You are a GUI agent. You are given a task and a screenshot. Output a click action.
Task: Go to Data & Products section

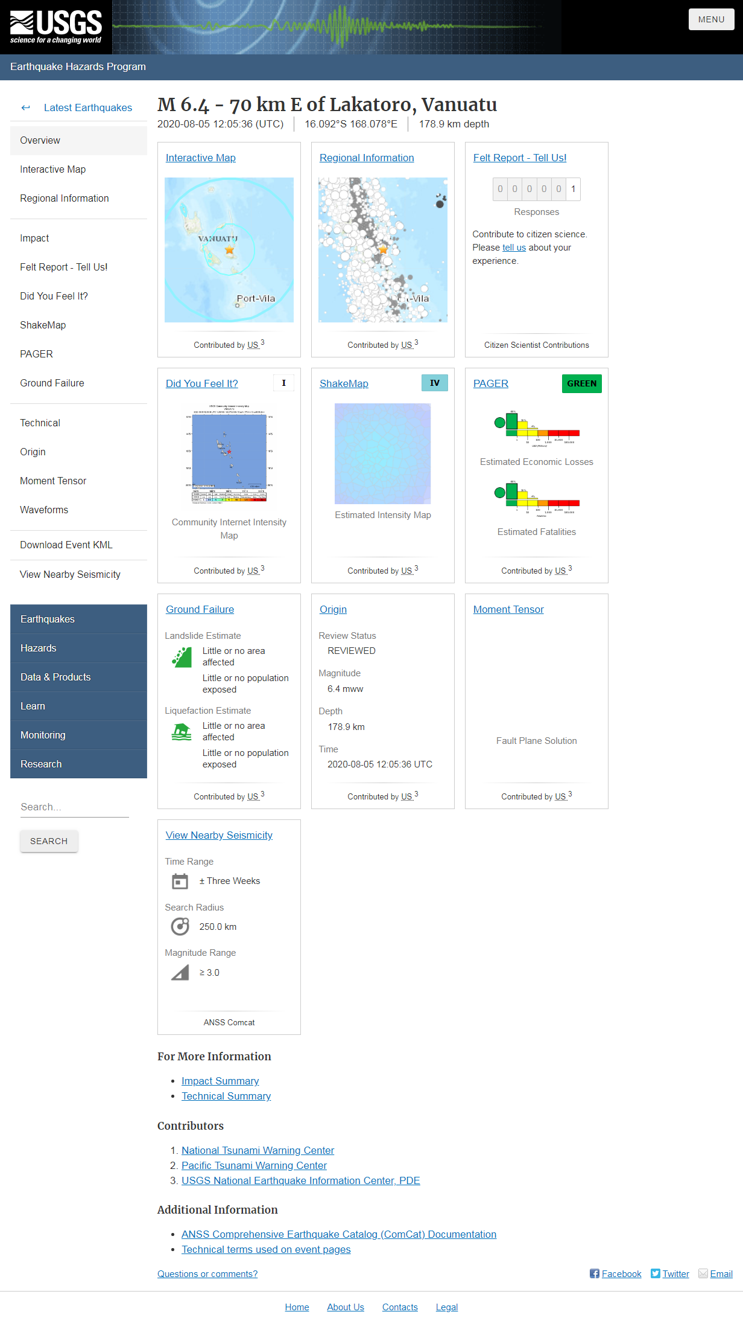point(55,677)
